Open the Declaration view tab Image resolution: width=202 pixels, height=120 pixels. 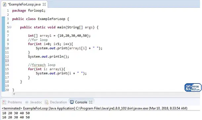click(x=56, y=102)
